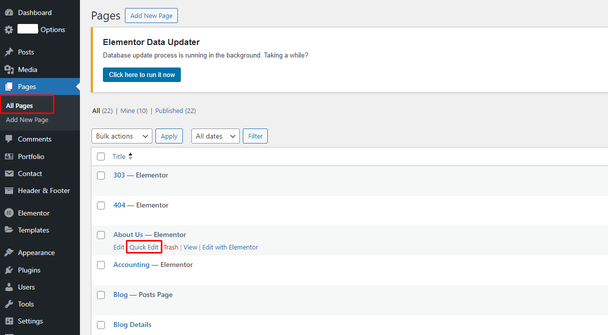
Task: Toggle the select-all checkbox beside Title
Action: pos(101,156)
